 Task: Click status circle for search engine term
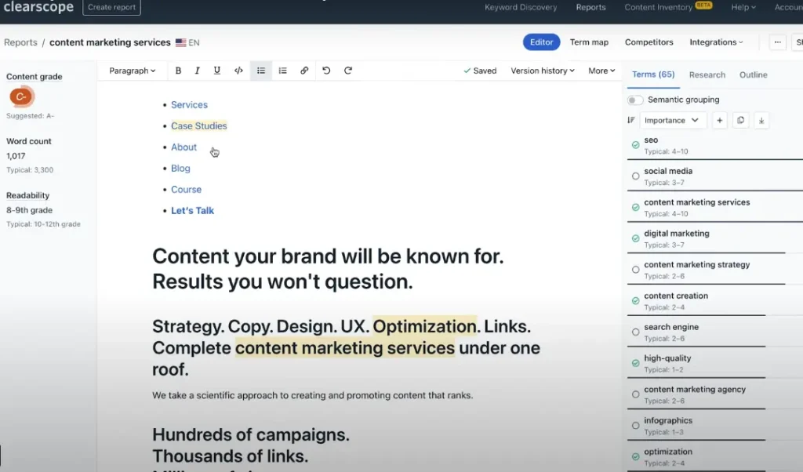click(x=635, y=332)
